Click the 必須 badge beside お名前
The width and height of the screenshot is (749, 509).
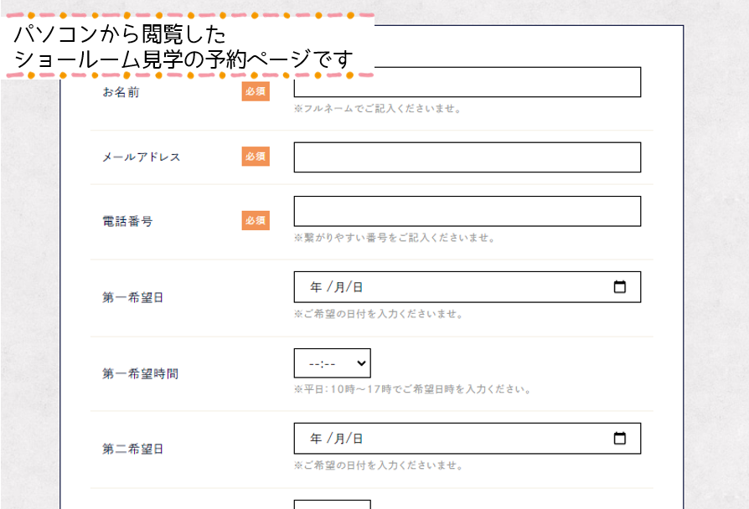tap(256, 92)
